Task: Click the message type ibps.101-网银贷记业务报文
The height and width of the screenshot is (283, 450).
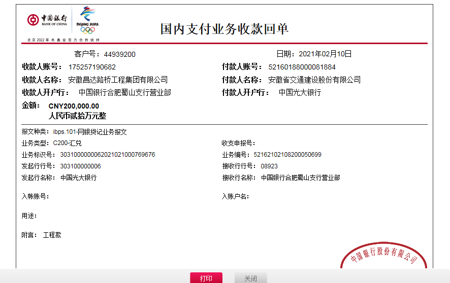Action: (x=90, y=132)
